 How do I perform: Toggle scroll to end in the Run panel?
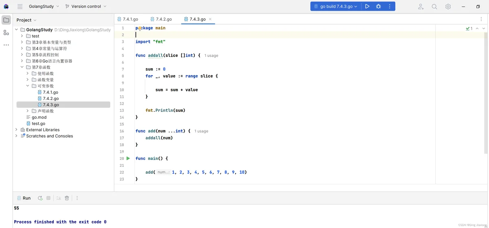point(59,198)
